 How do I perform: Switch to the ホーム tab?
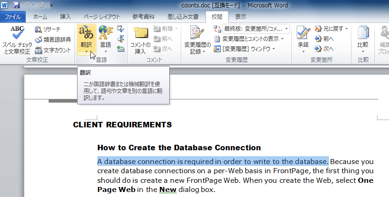(40, 17)
